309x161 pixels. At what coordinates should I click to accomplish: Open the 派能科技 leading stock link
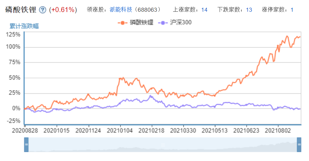[121, 9]
